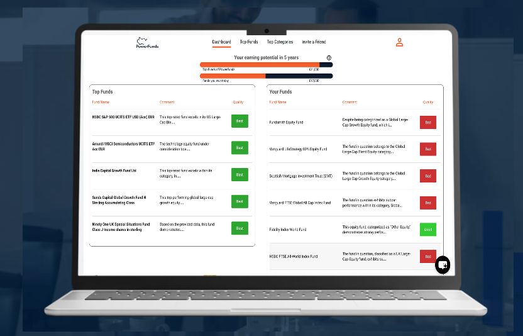The image size is (523, 336).
Task: Go to Invite a Friend
Action: click(x=314, y=42)
